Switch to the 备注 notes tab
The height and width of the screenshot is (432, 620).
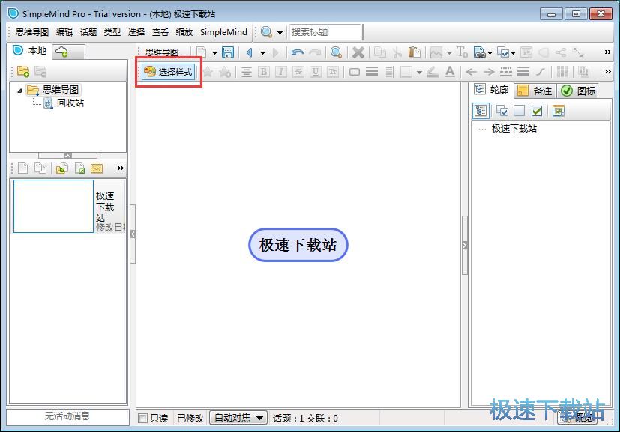pos(535,91)
